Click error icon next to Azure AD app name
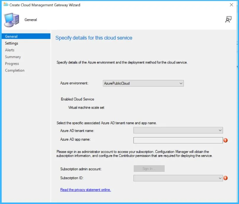This screenshot has width=239, height=204. coord(225,140)
